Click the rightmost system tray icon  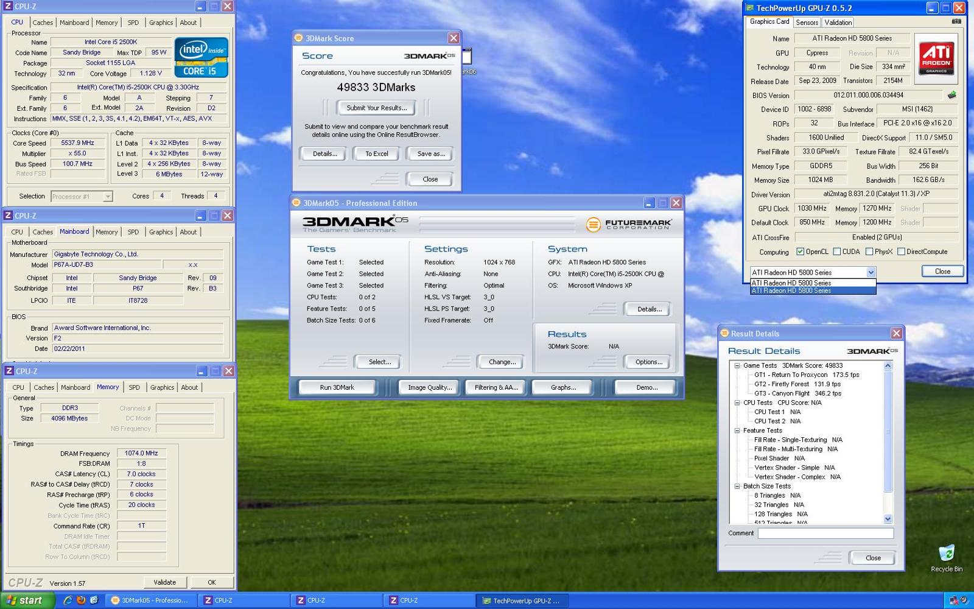click(x=964, y=600)
